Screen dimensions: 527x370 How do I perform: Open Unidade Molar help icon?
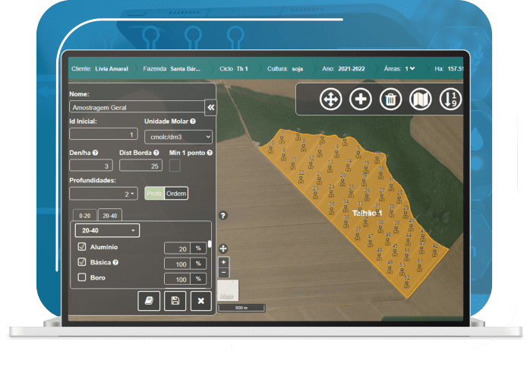tap(193, 122)
